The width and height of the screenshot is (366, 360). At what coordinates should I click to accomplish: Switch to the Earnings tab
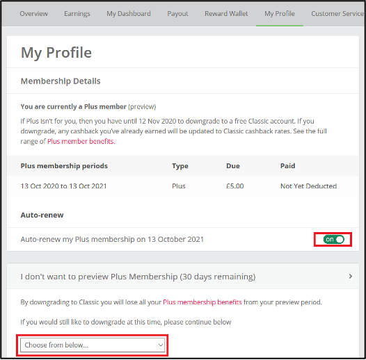77,14
